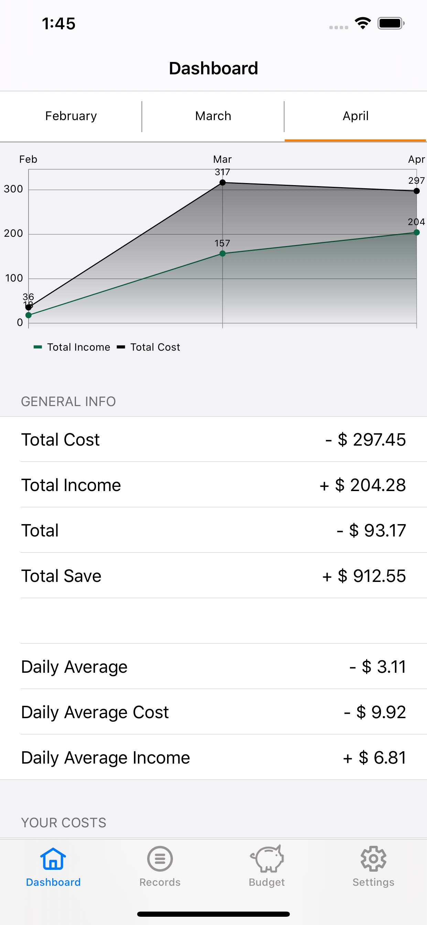Open the Dashboard home icon

[53, 859]
